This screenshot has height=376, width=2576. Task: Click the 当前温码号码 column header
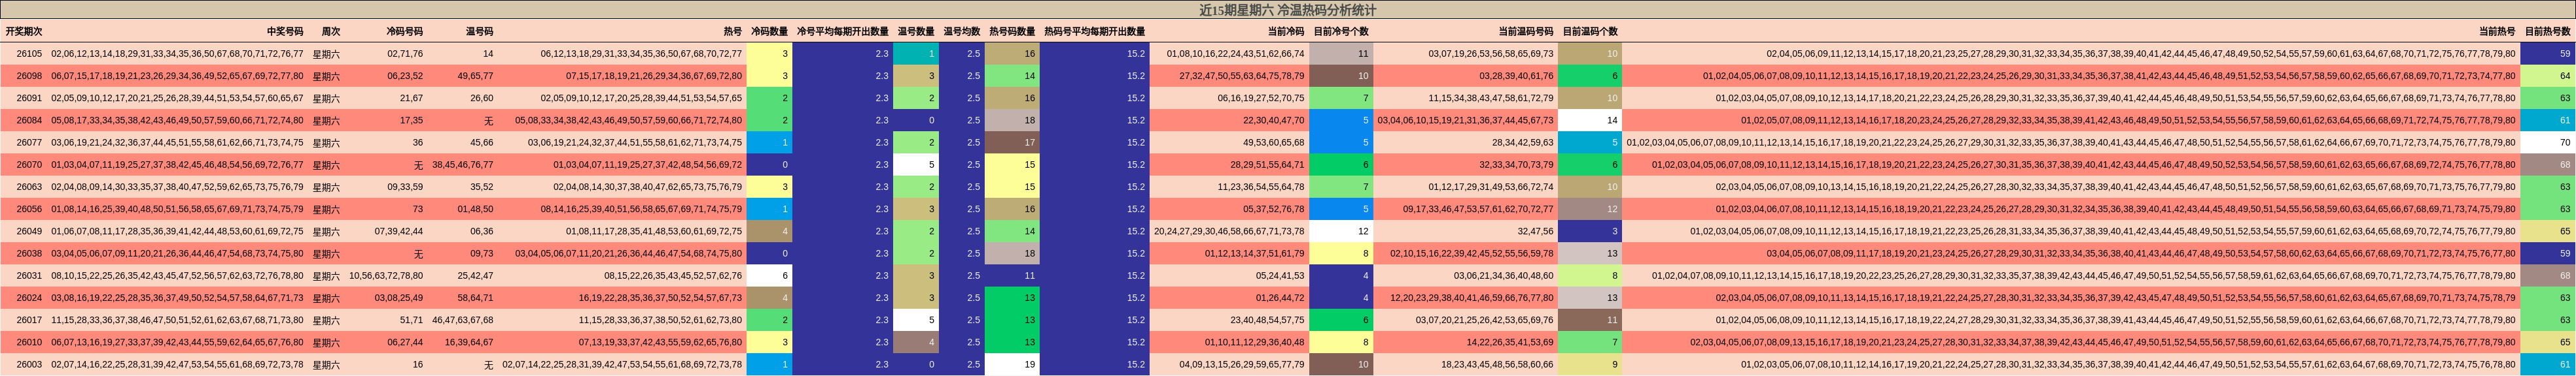1526,32
